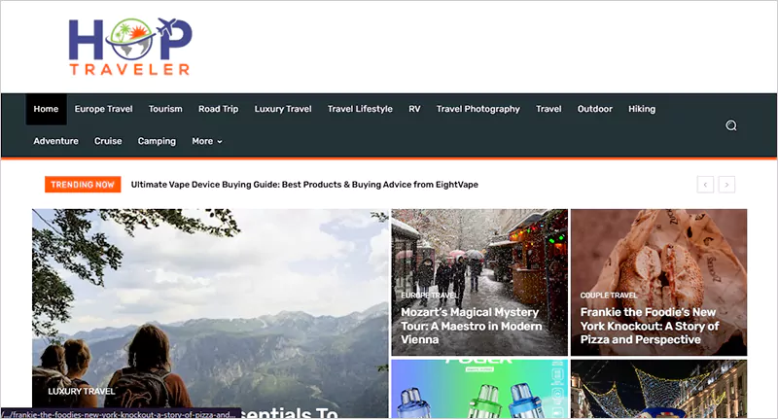Image resolution: width=778 pixels, height=419 pixels.
Task: Go to Europe Travel section
Action: pos(103,109)
